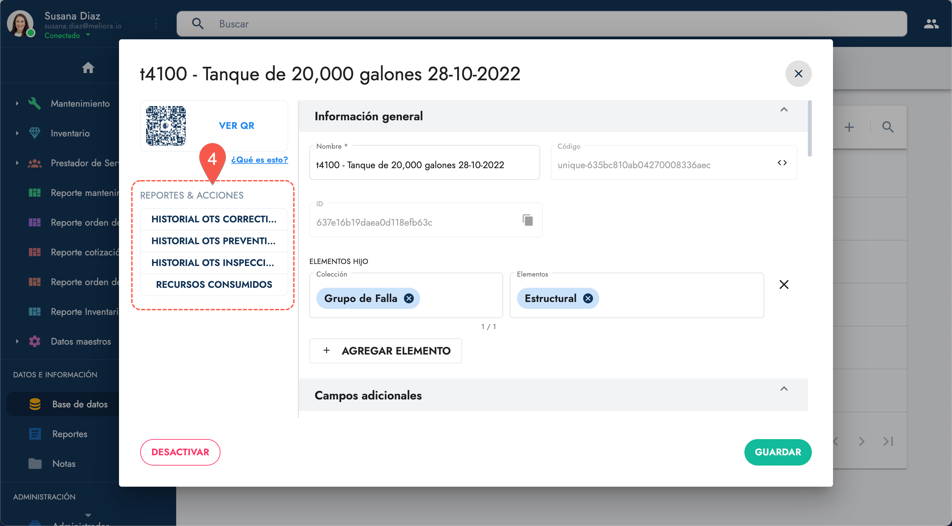Remove the Estructural chip
The width and height of the screenshot is (952, 526).
pos(588,298)
